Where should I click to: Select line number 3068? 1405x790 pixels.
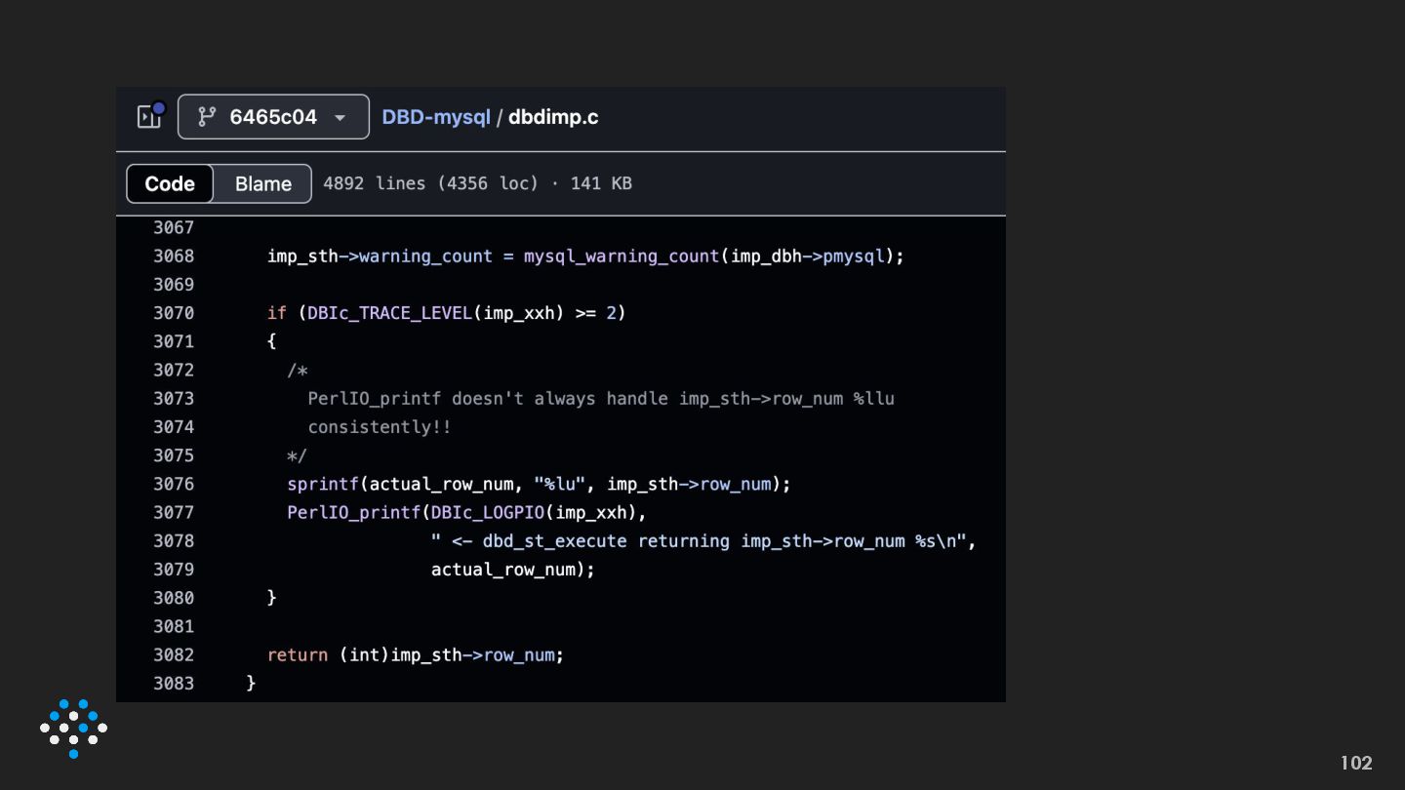pos(174,256)
